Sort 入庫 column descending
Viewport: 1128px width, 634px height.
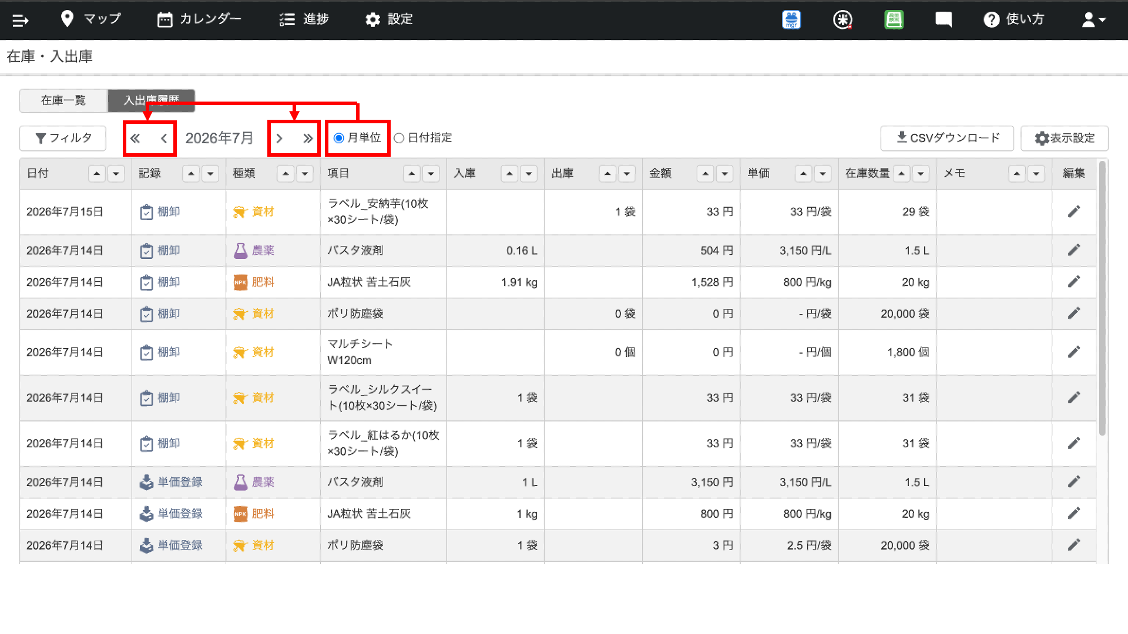[529, 174]
